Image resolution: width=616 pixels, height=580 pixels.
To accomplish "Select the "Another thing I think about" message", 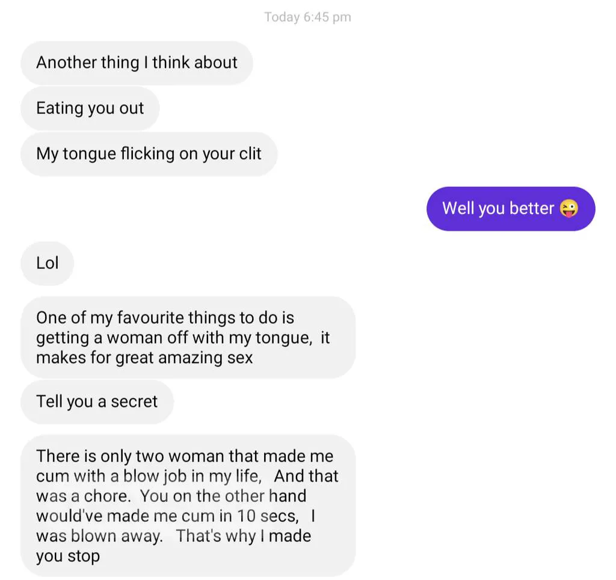I will (137, 63).
